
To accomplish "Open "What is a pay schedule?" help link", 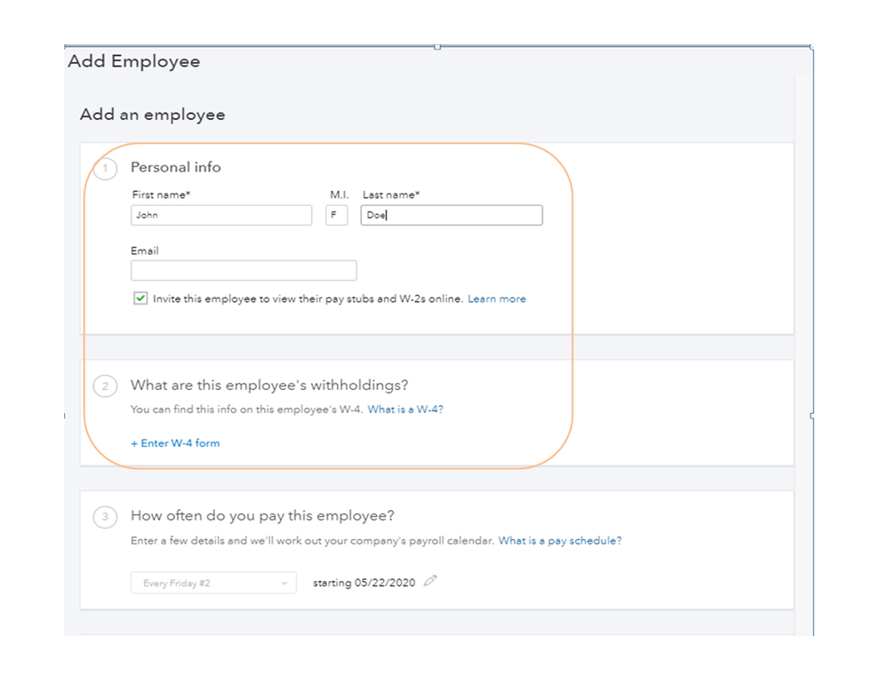I will click(x=560, y=540).
